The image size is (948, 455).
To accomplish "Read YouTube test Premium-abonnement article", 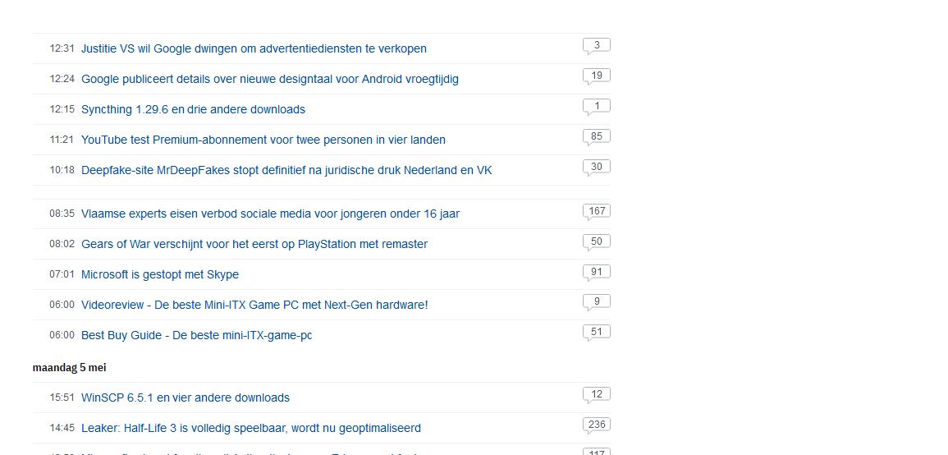I will pyautogui.click(x=263, y=140).
